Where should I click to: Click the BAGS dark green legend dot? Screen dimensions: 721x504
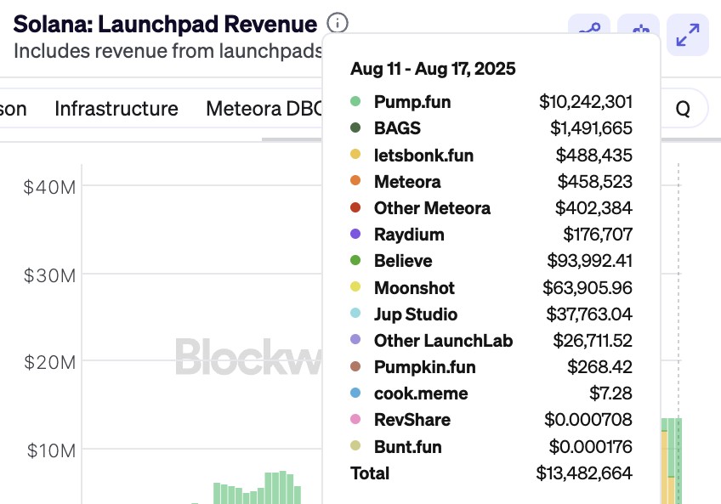pos(355,127)
